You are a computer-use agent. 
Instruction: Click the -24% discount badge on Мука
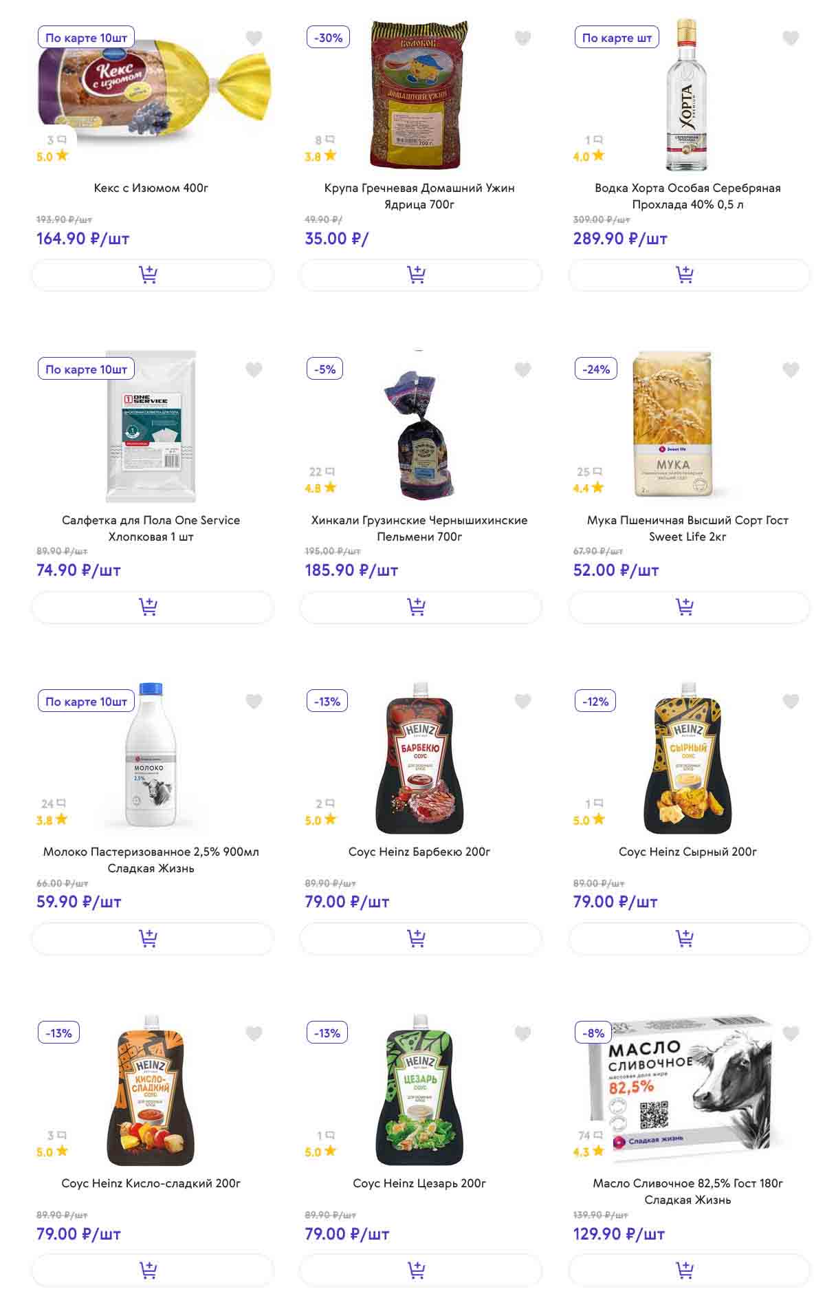point(596,369)
